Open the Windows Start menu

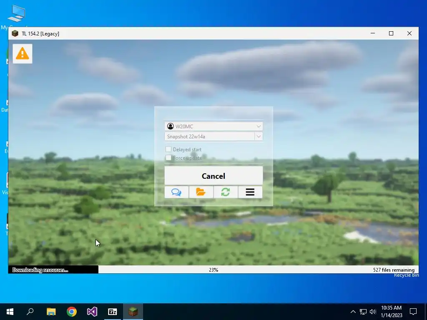(10, 312)
